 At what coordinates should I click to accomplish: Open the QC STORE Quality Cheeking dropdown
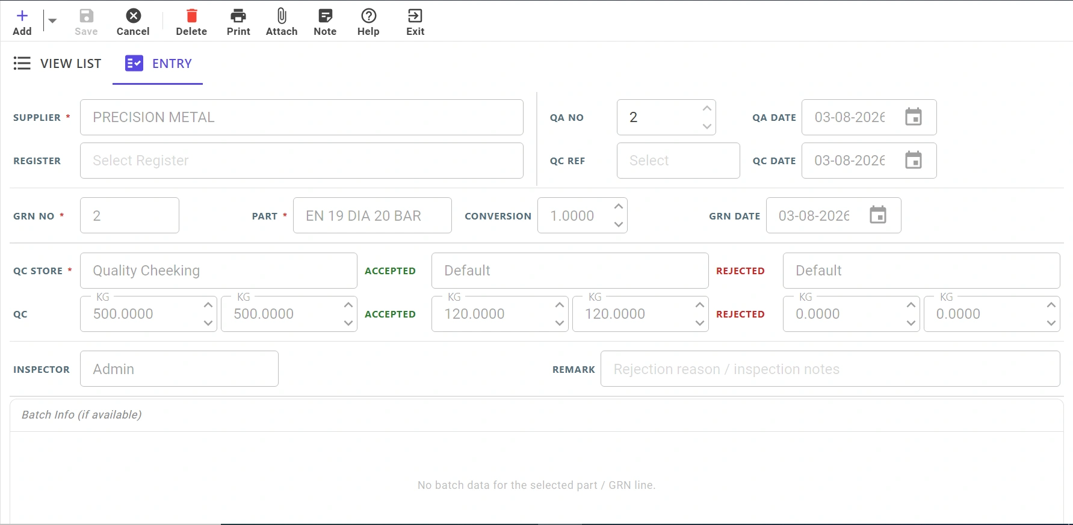pyautogui.click(x=218, y=271)
